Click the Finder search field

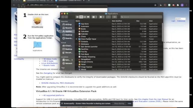(x=141, y=17)
